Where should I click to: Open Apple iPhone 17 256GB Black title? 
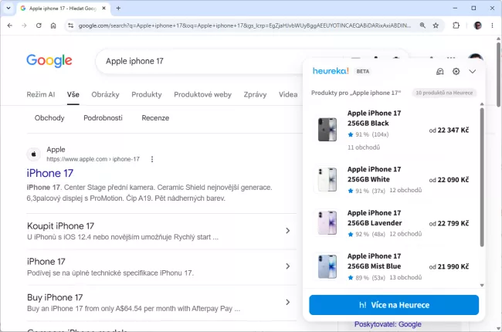tap(375, 118)
